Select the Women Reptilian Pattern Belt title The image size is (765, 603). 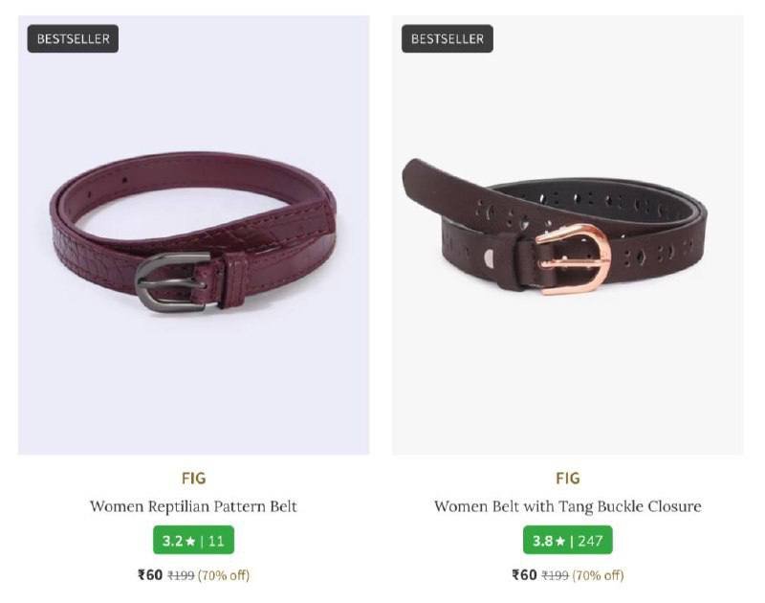tap(193, 506)
